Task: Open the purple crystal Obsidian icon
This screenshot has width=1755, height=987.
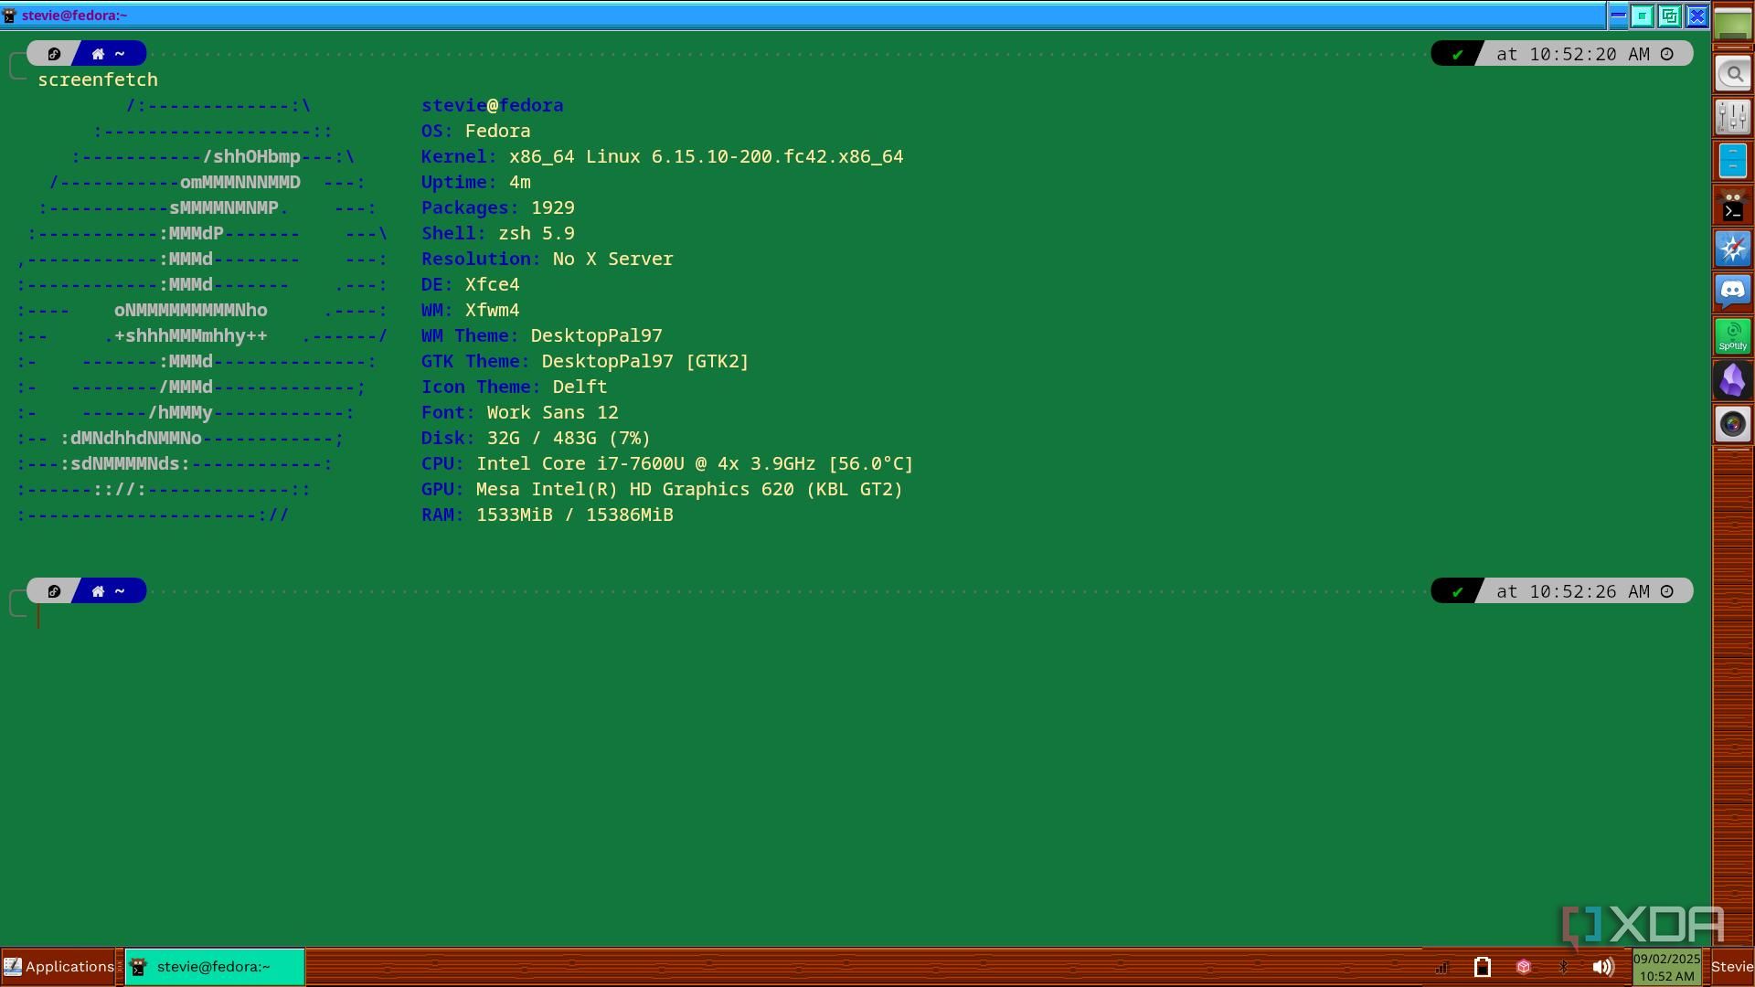Action: click(1733, 379)
